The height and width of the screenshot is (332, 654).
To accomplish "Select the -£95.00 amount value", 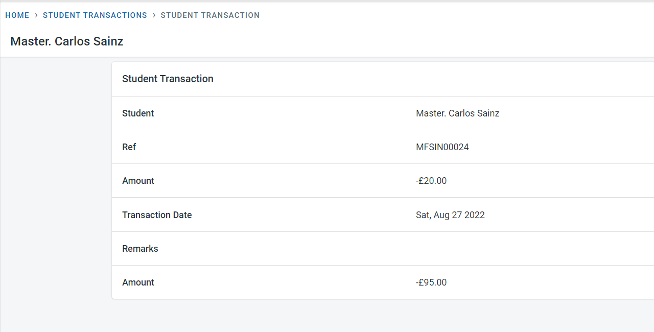I will point(431,282).
